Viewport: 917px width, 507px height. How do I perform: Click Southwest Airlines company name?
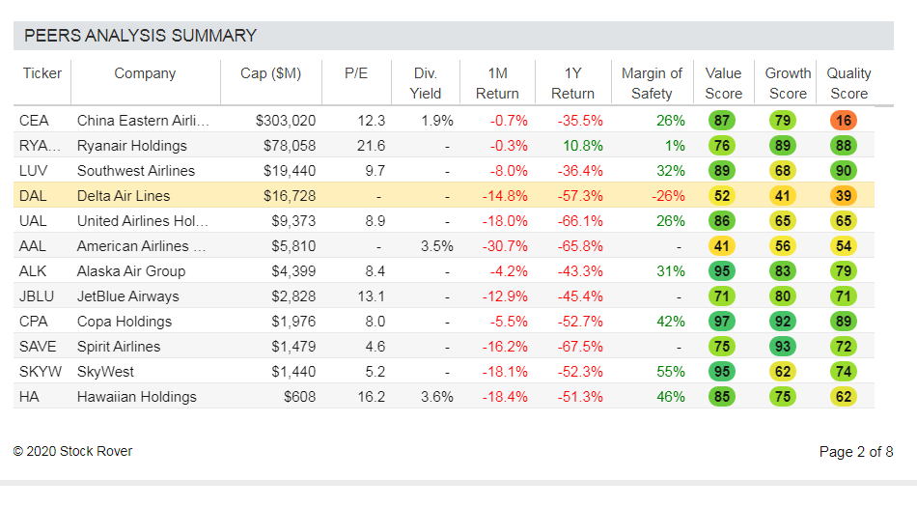136,171
